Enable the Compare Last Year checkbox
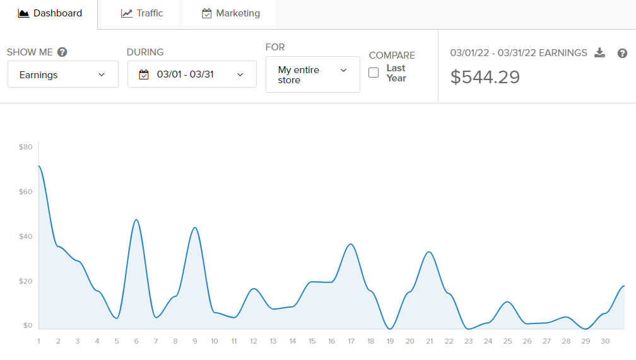636x360 pixels. coord(374,73)
